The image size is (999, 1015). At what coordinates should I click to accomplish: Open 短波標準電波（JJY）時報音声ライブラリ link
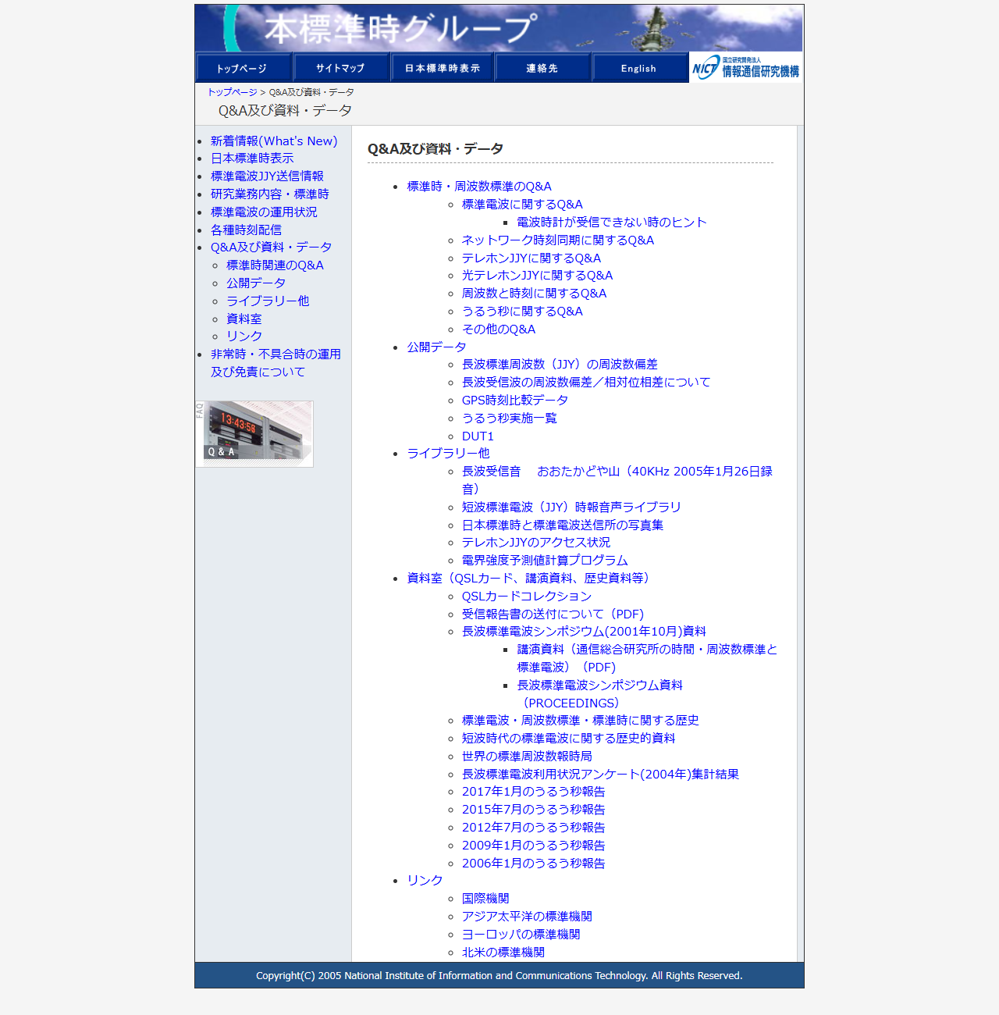point(571,507)
